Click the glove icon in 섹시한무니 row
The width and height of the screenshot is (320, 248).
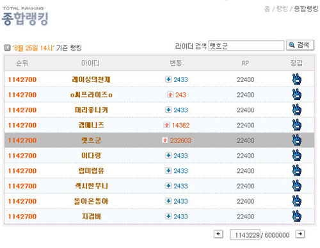click(x=296, y=186)
